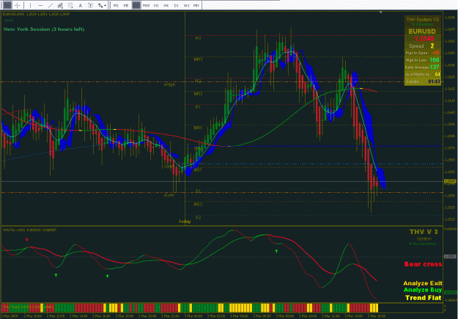Open the arrows objects dropdown
This screenshot has height=319, width=458.
click(x=102, y=5)
